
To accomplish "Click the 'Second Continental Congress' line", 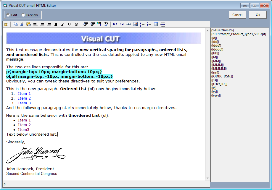I will 32,173.
